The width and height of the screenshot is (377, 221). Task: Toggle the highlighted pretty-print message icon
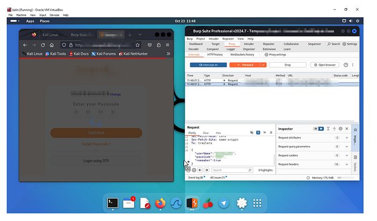click(258, 132)
